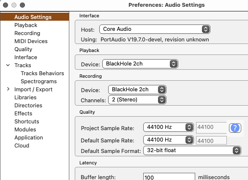Screen dimensions: 248x180
Task: Change the Default Sample Rate dropdown
Action: point(169,140)
